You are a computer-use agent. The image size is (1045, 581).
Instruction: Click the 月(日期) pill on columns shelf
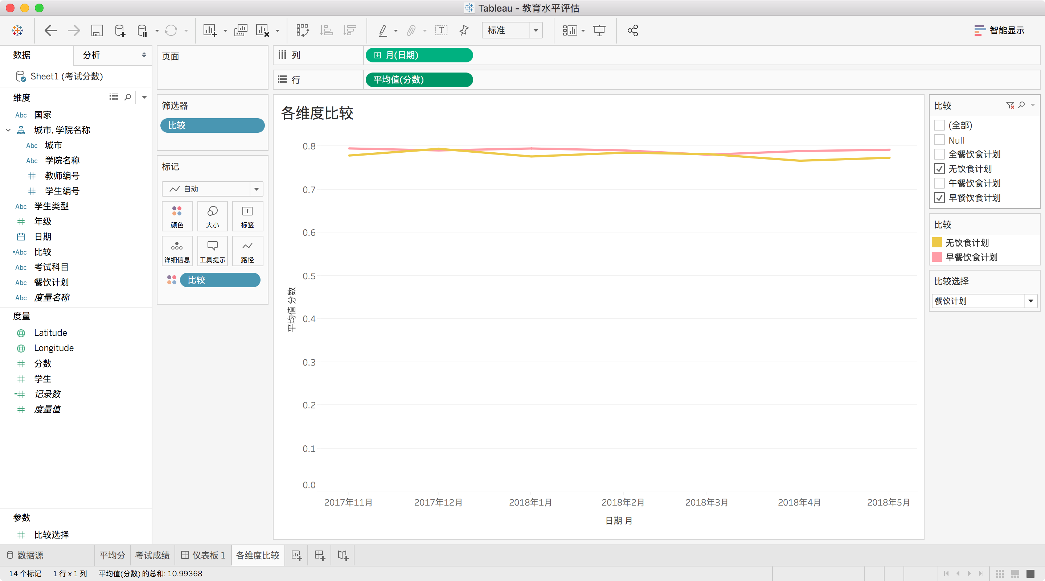(x=419, y=55)
